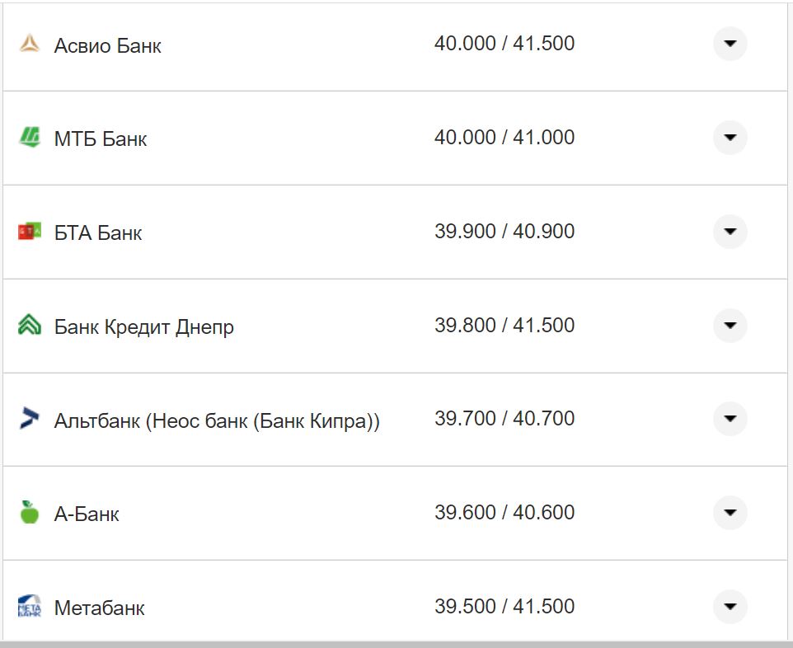Expand the МТБ Банк dropdown arrow
The height and width of the screenshot is (648, 793).
coord(730,138)
